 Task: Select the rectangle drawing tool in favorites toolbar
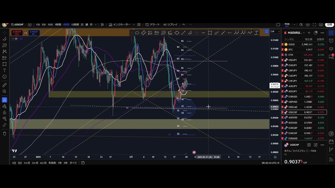pyautogui.click(x=210, y=33)
